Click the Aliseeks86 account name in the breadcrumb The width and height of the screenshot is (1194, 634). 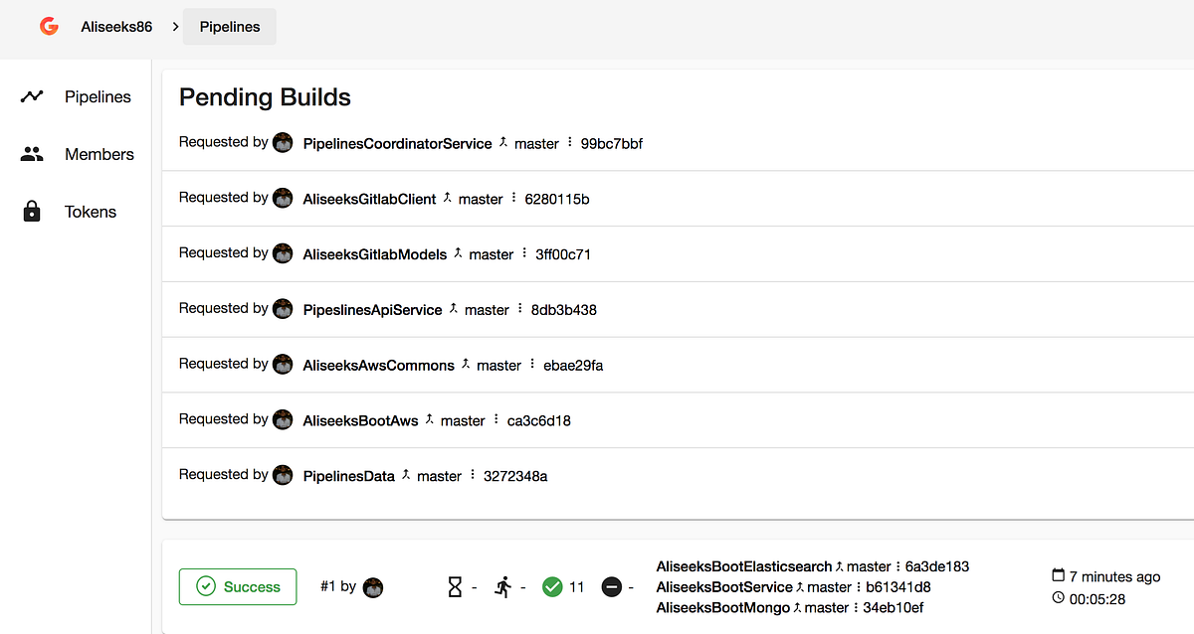pyautogui.click(x=116, y=27)
